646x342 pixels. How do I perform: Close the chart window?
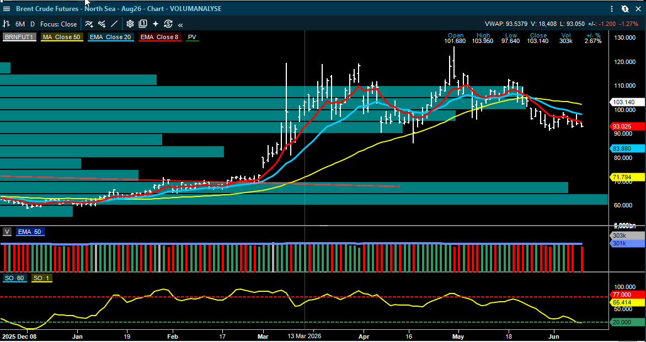[638, 9]
